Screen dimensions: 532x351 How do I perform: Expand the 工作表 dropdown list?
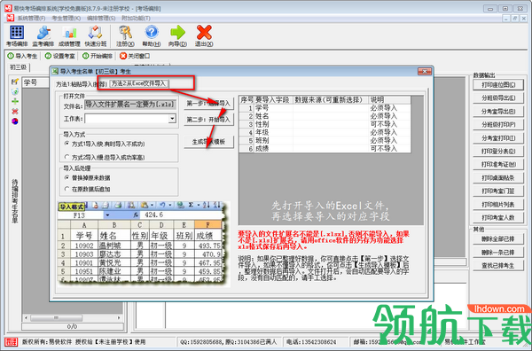(172, 119)
